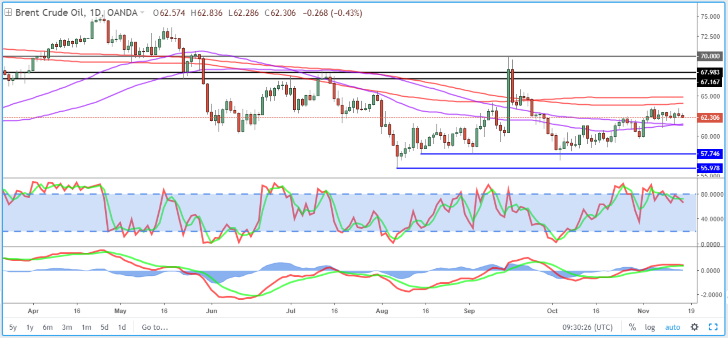The width and height of the screenshot is (728, 338).
Task: Click the -2.0000 MACD axis label
Action: click(x=712, y=295)
